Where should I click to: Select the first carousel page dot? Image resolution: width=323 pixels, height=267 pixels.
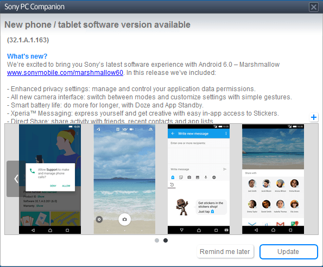coord(157,240)
